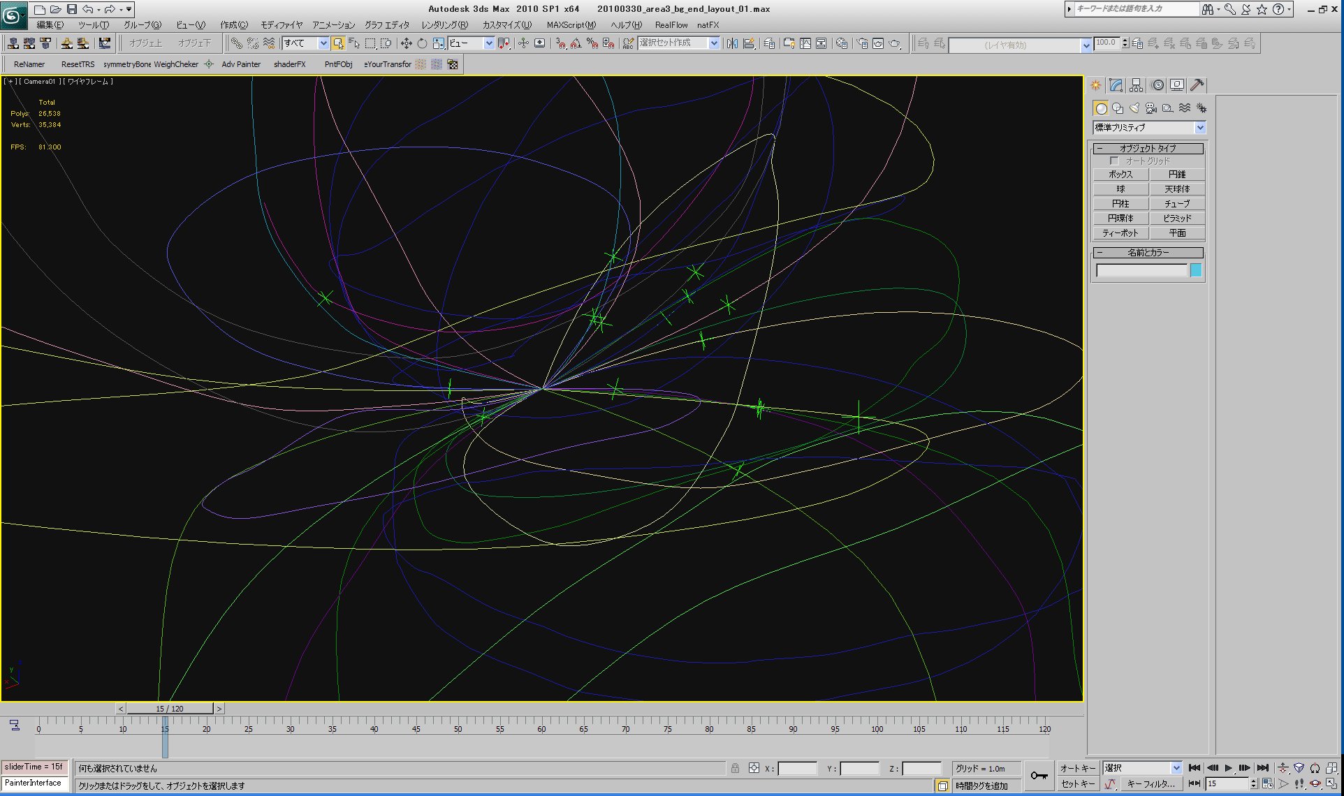Toggle the selection lock padlock icon
The height and width of the screenshot is (796, 1344).
pyautogui.click(x=735, y=768)
